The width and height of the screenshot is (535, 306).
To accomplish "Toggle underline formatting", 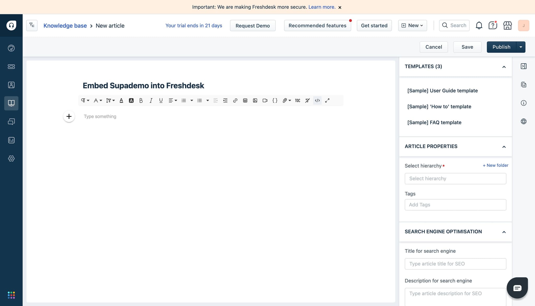I will point(161,101).
